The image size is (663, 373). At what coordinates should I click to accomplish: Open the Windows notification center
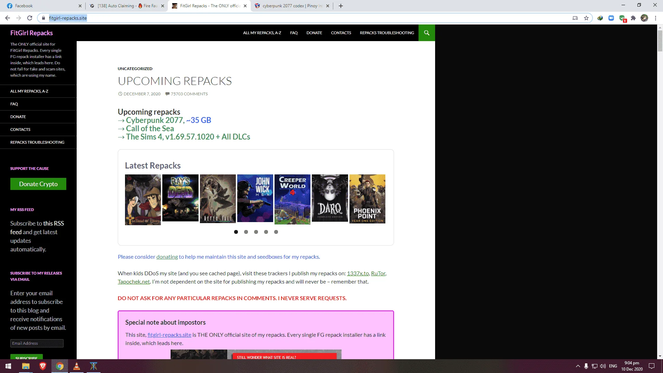point(652,366)
